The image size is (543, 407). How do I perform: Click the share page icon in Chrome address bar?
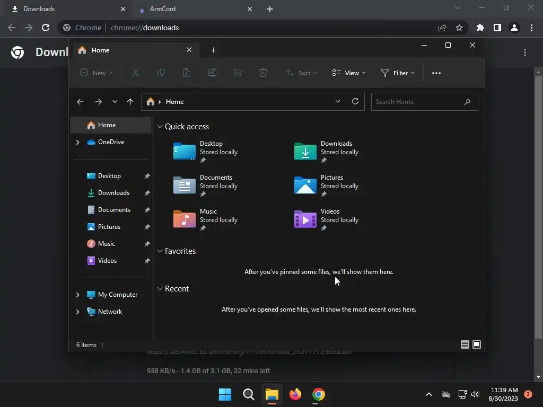coord(442,28)
